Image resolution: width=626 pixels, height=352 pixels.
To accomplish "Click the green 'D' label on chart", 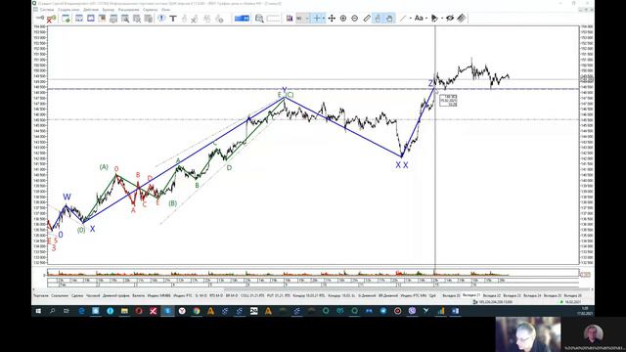I will click(x=229, y=168).
